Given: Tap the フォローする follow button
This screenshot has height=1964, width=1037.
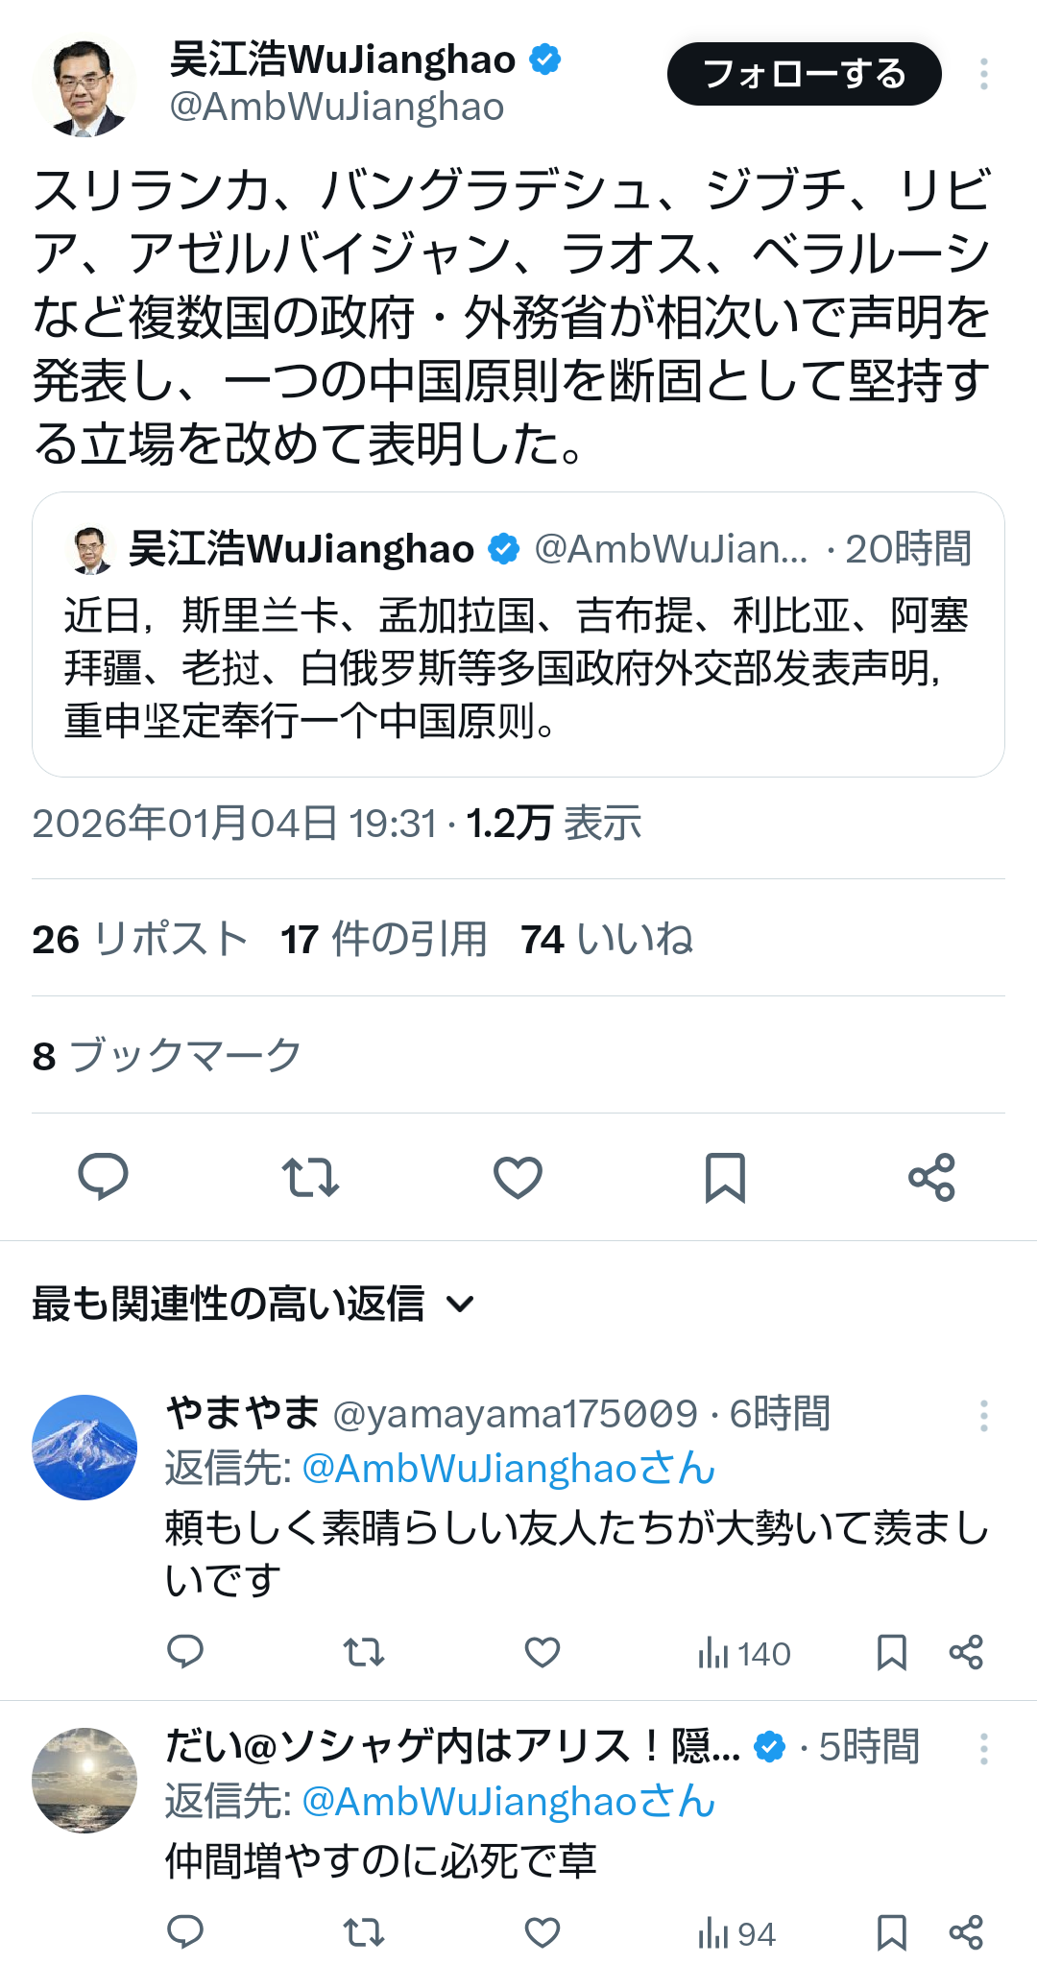Looking at the screenshot, I should pos(805,74).
